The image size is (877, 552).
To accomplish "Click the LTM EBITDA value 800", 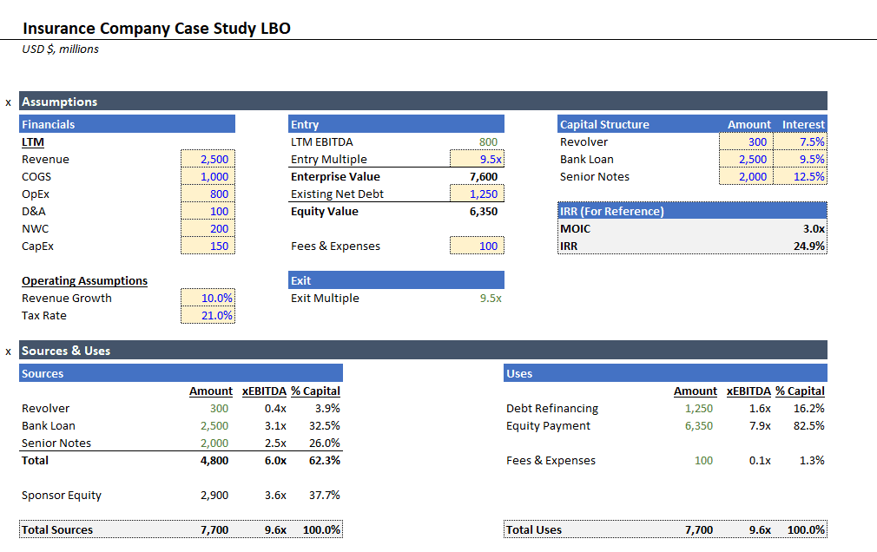I will (488, 142).
